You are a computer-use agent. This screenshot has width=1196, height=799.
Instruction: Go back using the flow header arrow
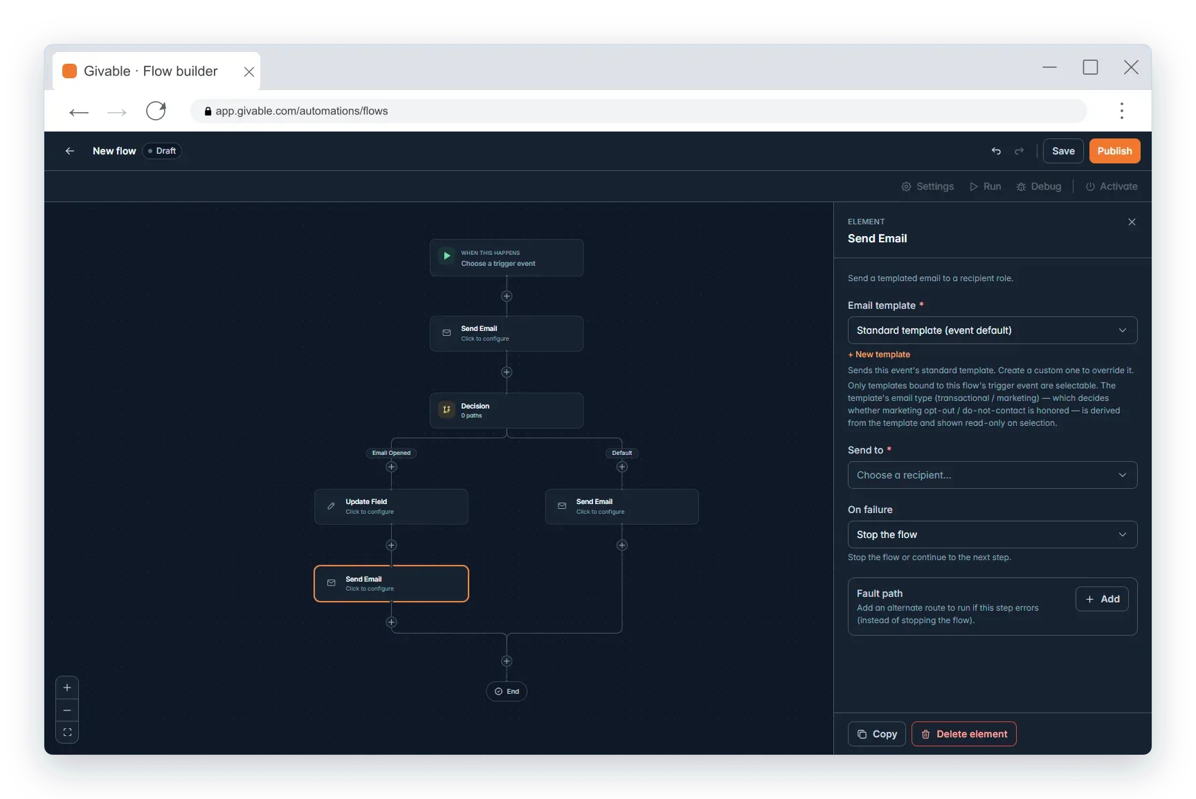70,151
